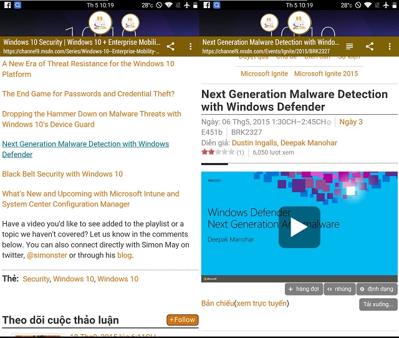Open the 'Tải xuống...' download dropdown
The height and width of the screenshot is (338, 399).
coord(378,304)
